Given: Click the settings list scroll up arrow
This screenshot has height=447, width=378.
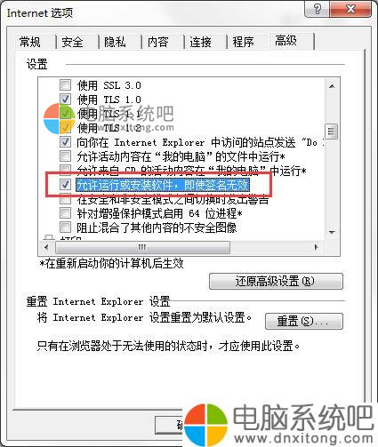Looking at the screenshot, I should point(332,86).
